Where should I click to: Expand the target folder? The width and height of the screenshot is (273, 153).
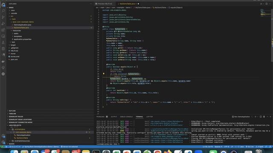13,45
